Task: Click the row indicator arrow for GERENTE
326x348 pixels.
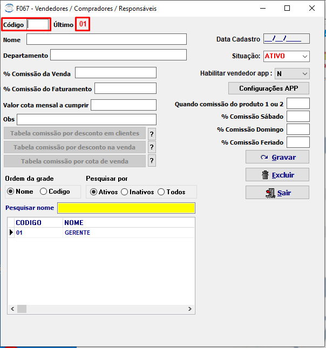Action: (x=11, y=233)
